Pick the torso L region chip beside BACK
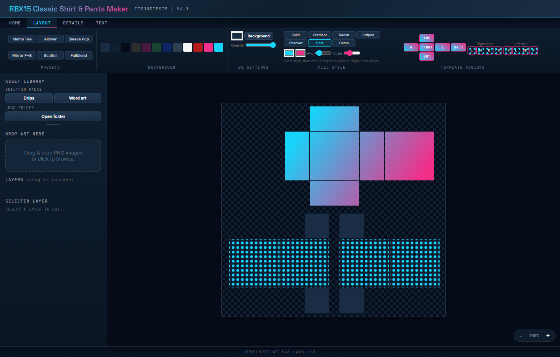This screenshot has width=560, height=357. pos(443,47)
